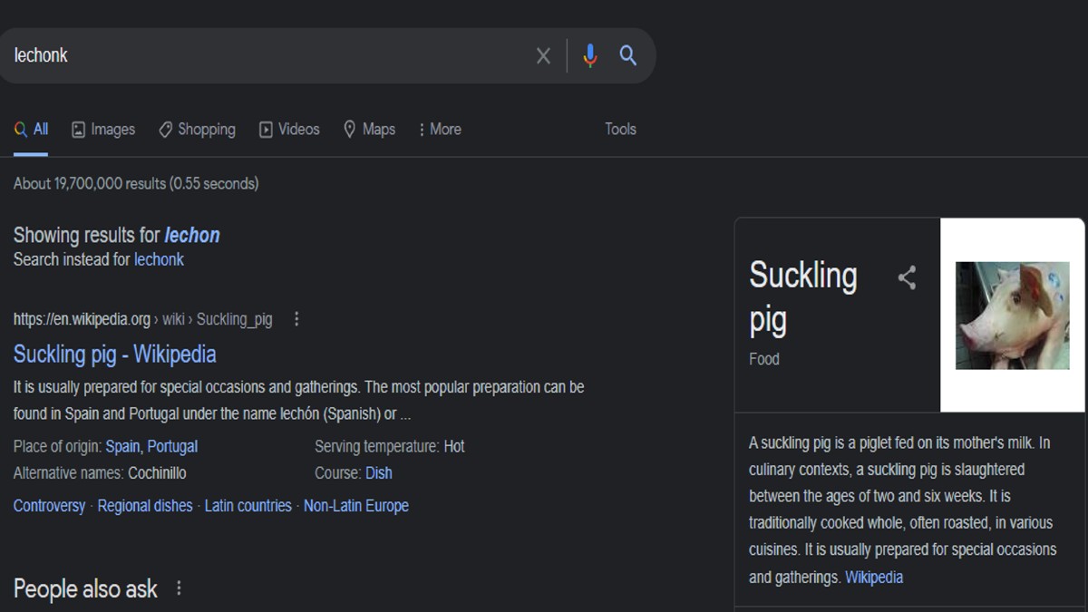Open the Non-Latin Europe sitelink
Viewport: 1088px width, 612px height.
click(355, 506)
